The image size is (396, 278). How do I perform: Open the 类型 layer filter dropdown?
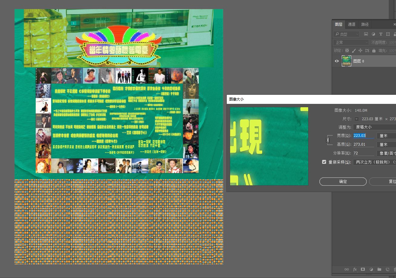click(346, 34)
